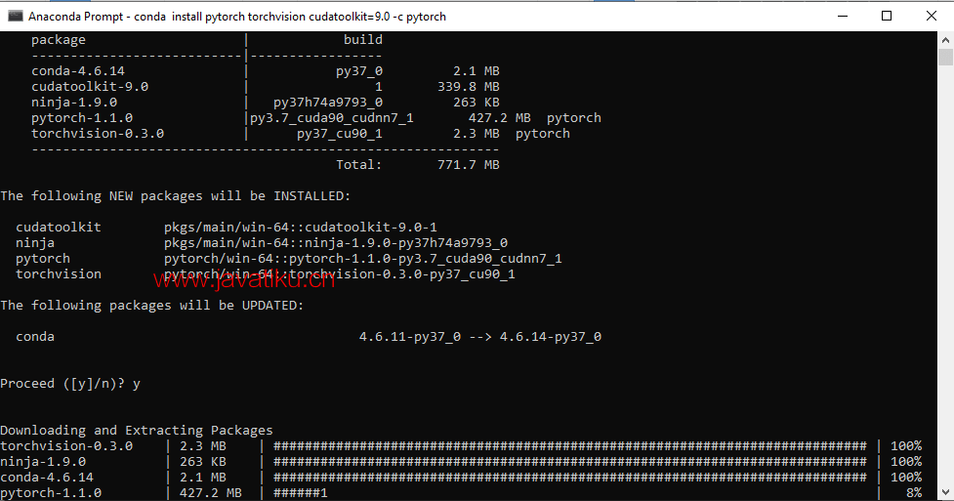Click the 'package' column header
The height and width of the screenshot is (501, 954).
pos(59,40)
